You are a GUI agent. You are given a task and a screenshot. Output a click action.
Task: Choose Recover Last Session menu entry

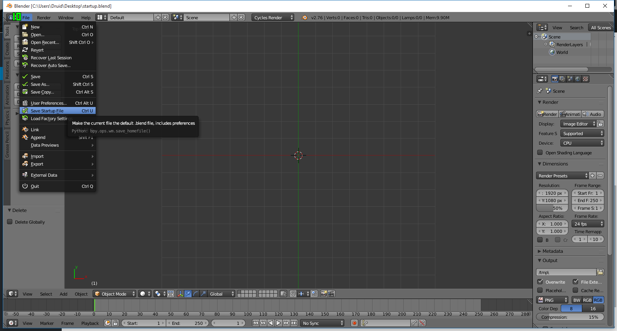coord(57,57)
